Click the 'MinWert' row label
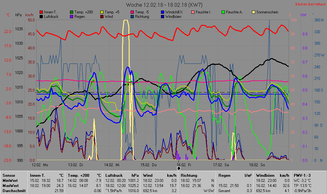This screenshot has width=327, height=194. pos(10,181)
